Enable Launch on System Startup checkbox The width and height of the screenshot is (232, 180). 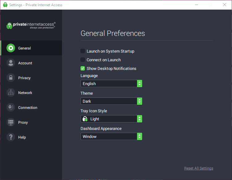83,51
